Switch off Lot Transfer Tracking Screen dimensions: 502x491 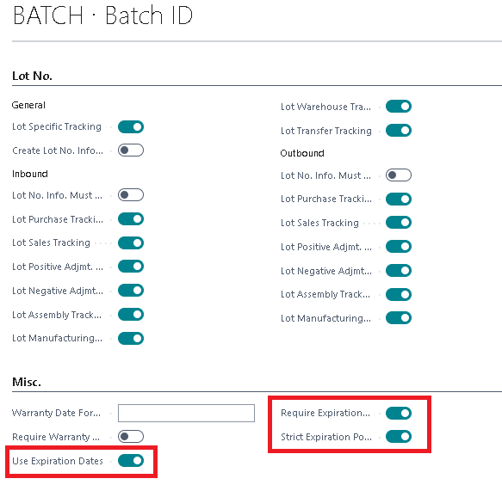point(399,131)
